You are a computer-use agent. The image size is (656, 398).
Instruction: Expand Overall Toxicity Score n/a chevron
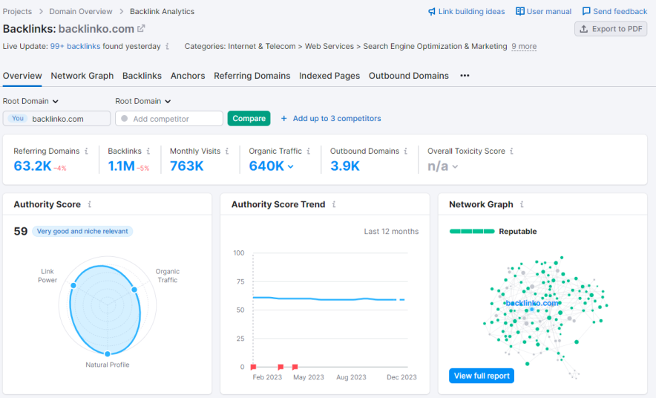tap(455, 166)
